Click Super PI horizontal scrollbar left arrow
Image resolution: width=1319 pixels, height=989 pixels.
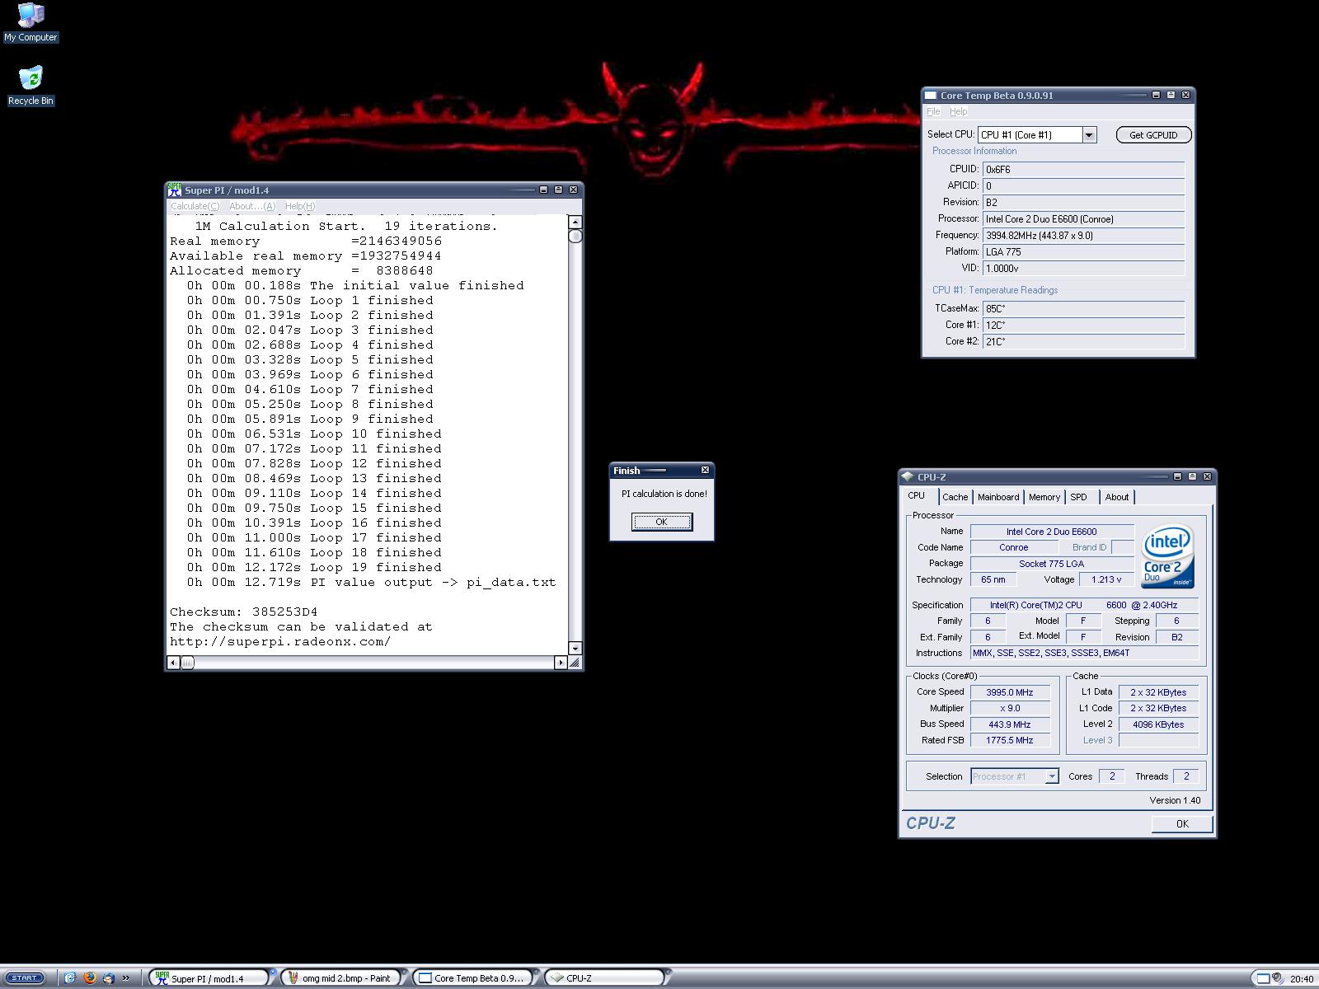pos(173,663)
